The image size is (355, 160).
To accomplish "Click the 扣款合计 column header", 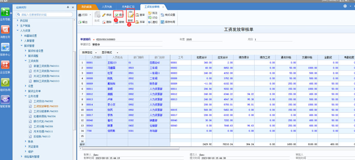I will 202,57.
